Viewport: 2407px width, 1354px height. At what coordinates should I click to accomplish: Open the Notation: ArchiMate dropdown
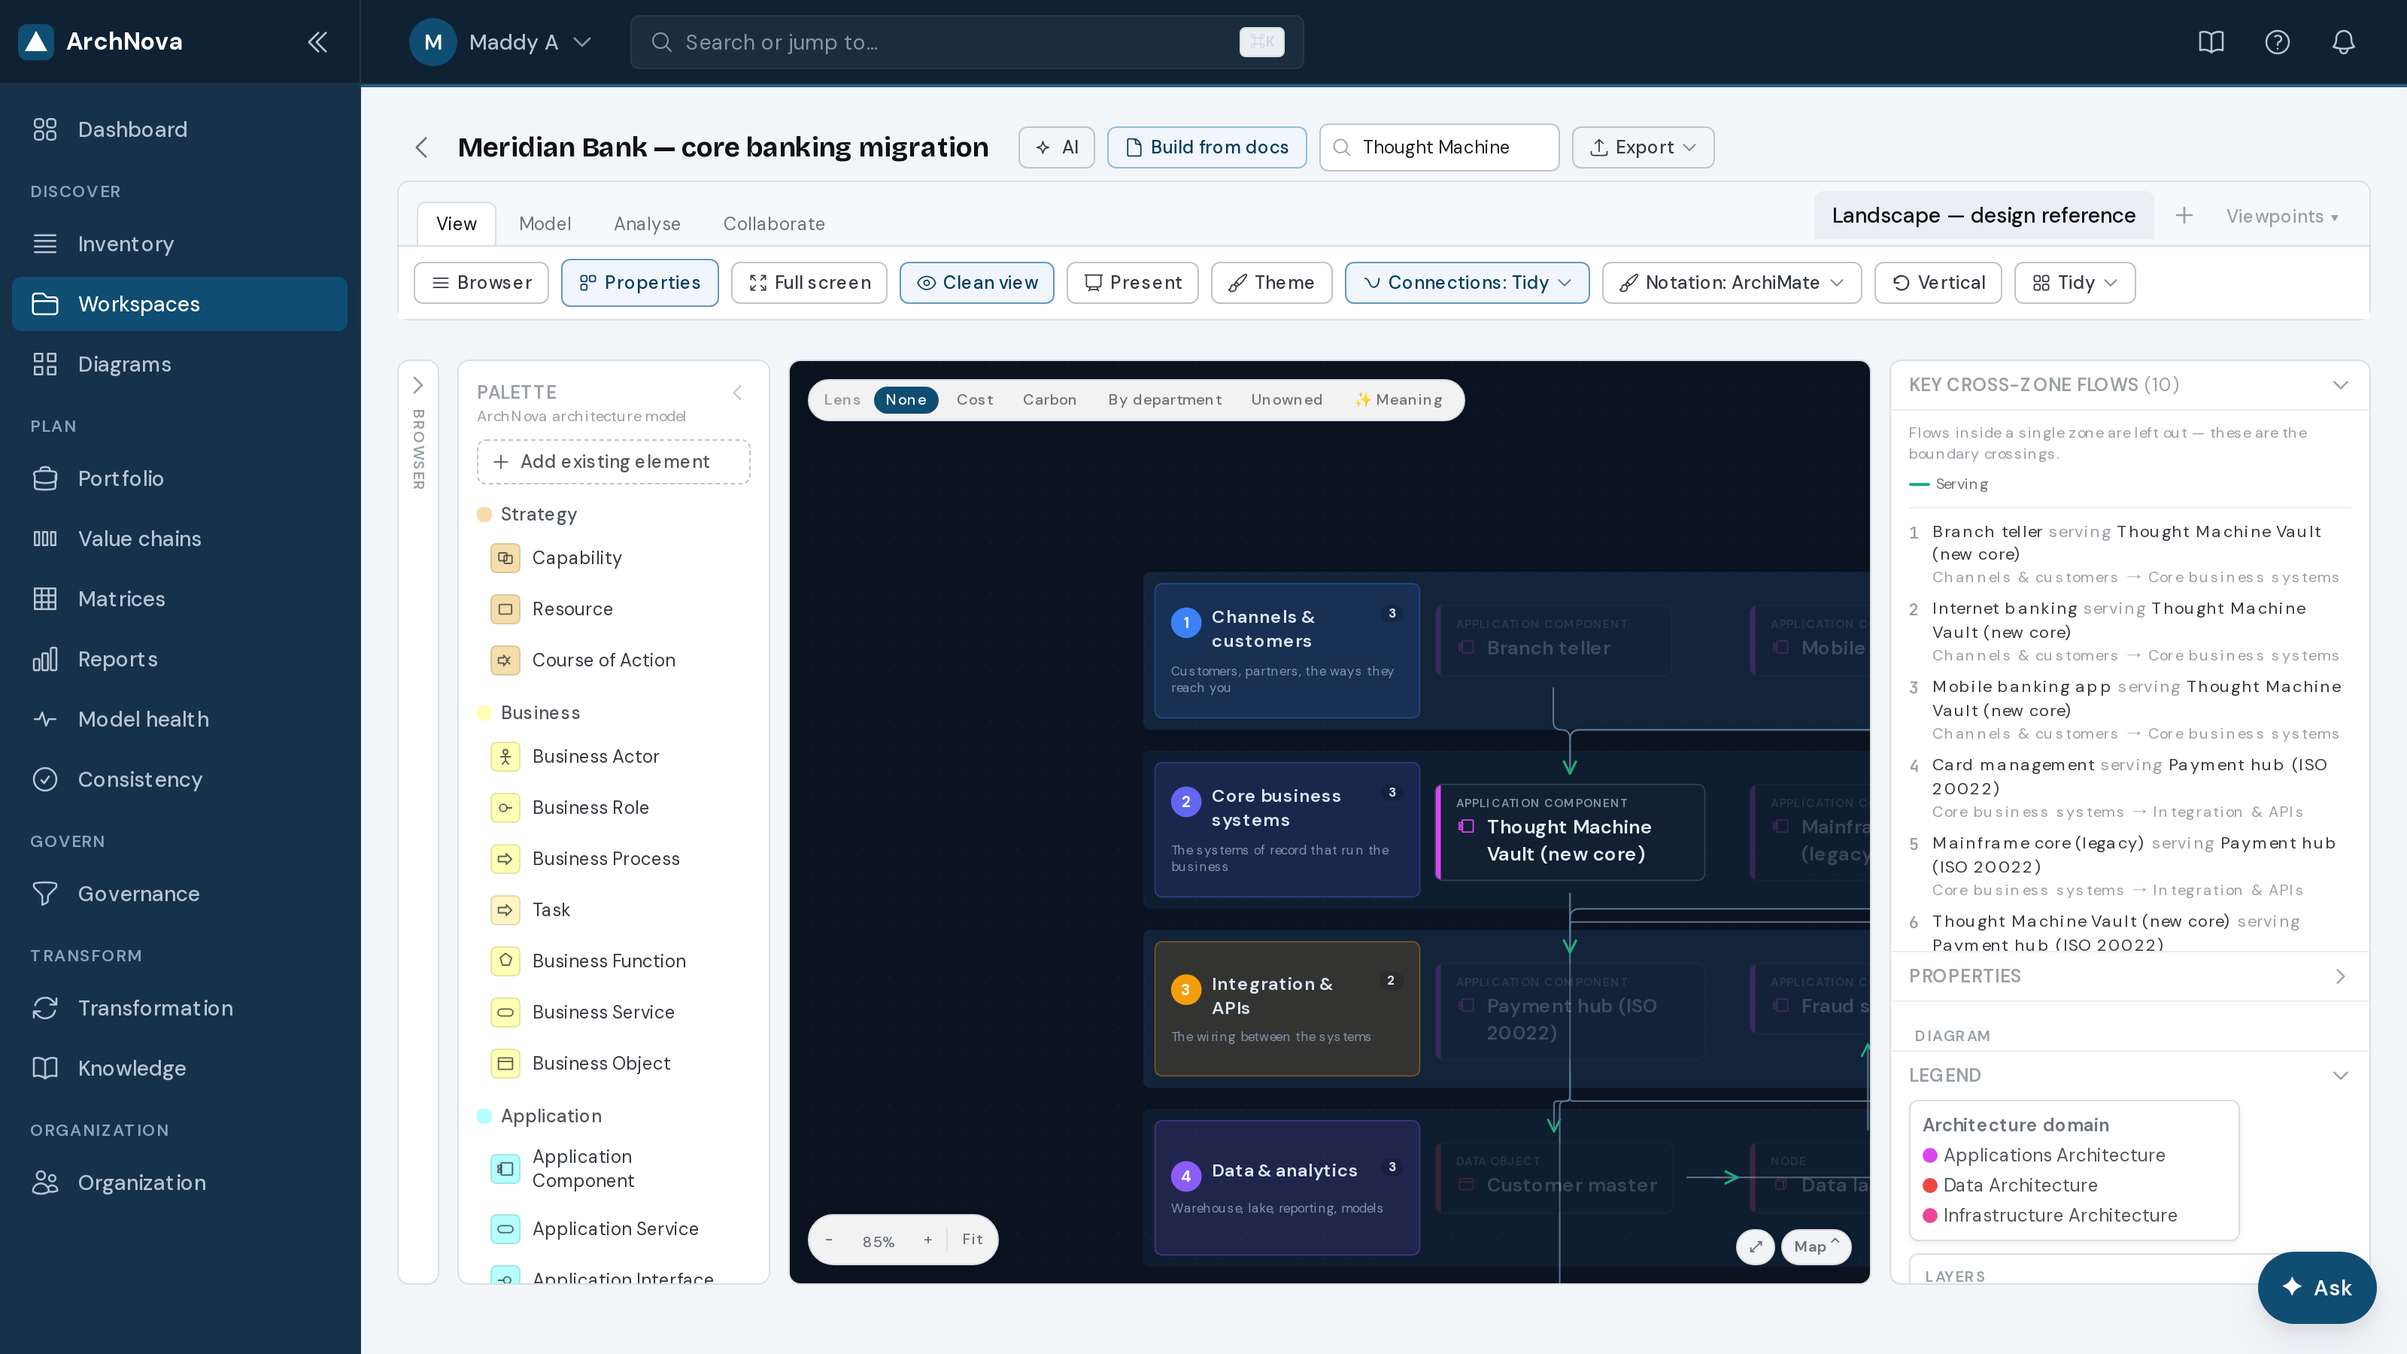[x=1732, y=283]
